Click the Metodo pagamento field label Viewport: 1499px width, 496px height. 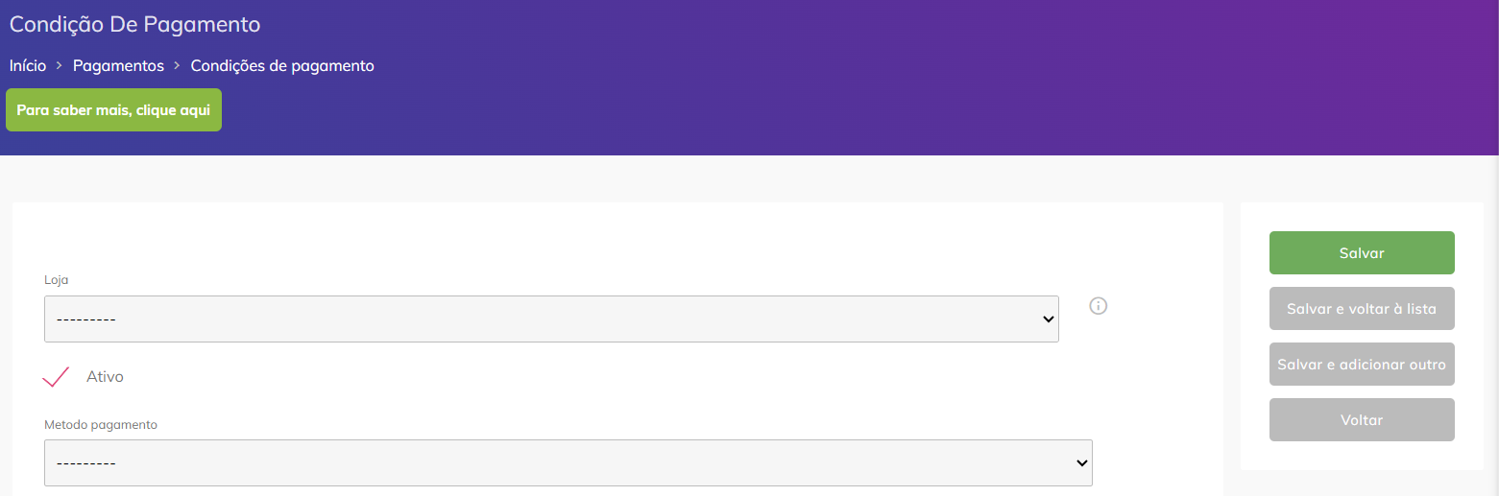(x=101, y=424)
